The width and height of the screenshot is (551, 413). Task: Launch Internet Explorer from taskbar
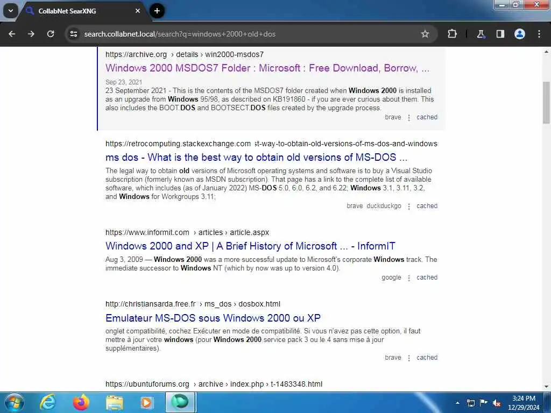click(x=48, y=402)
